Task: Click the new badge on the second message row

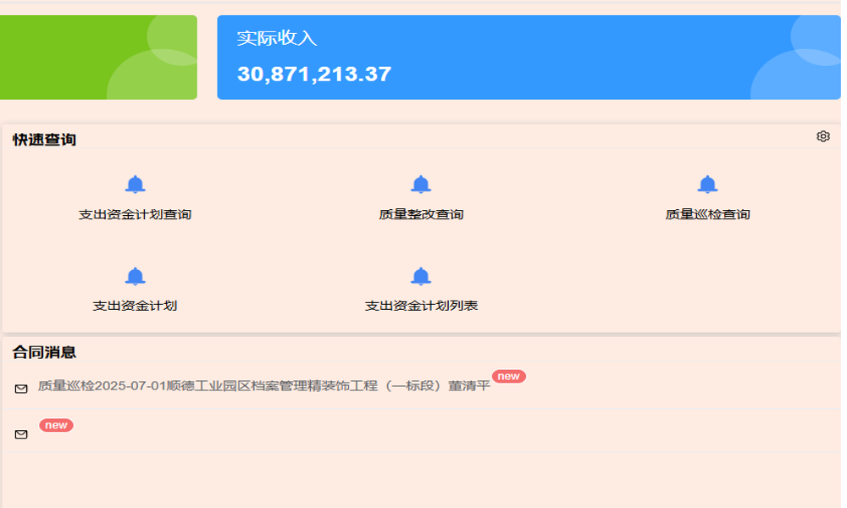Action: (55, 426)
